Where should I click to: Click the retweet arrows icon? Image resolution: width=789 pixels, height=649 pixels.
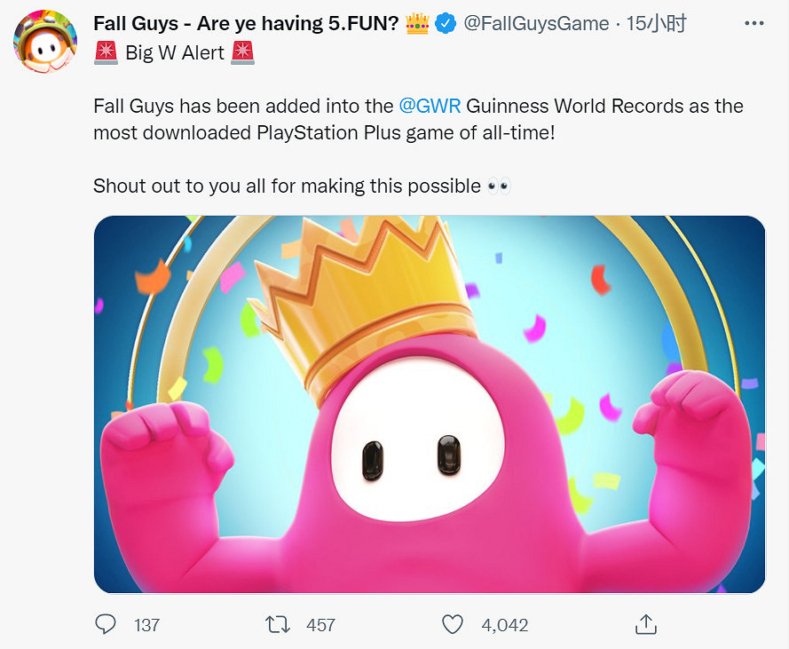point(279,624)
